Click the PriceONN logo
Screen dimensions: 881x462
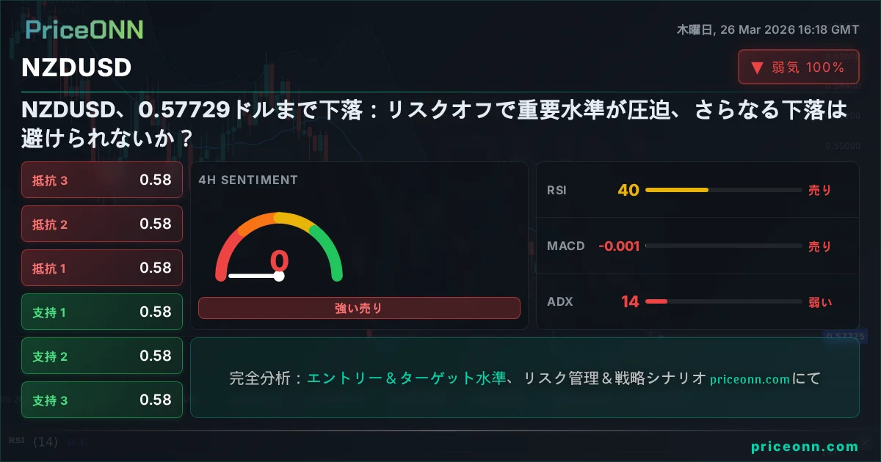pyautogui.click(x=84, y=29)
